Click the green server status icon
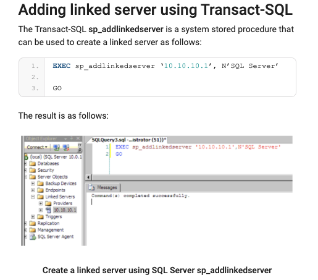Screen dimensions: 318x280 tap(26, 157)
